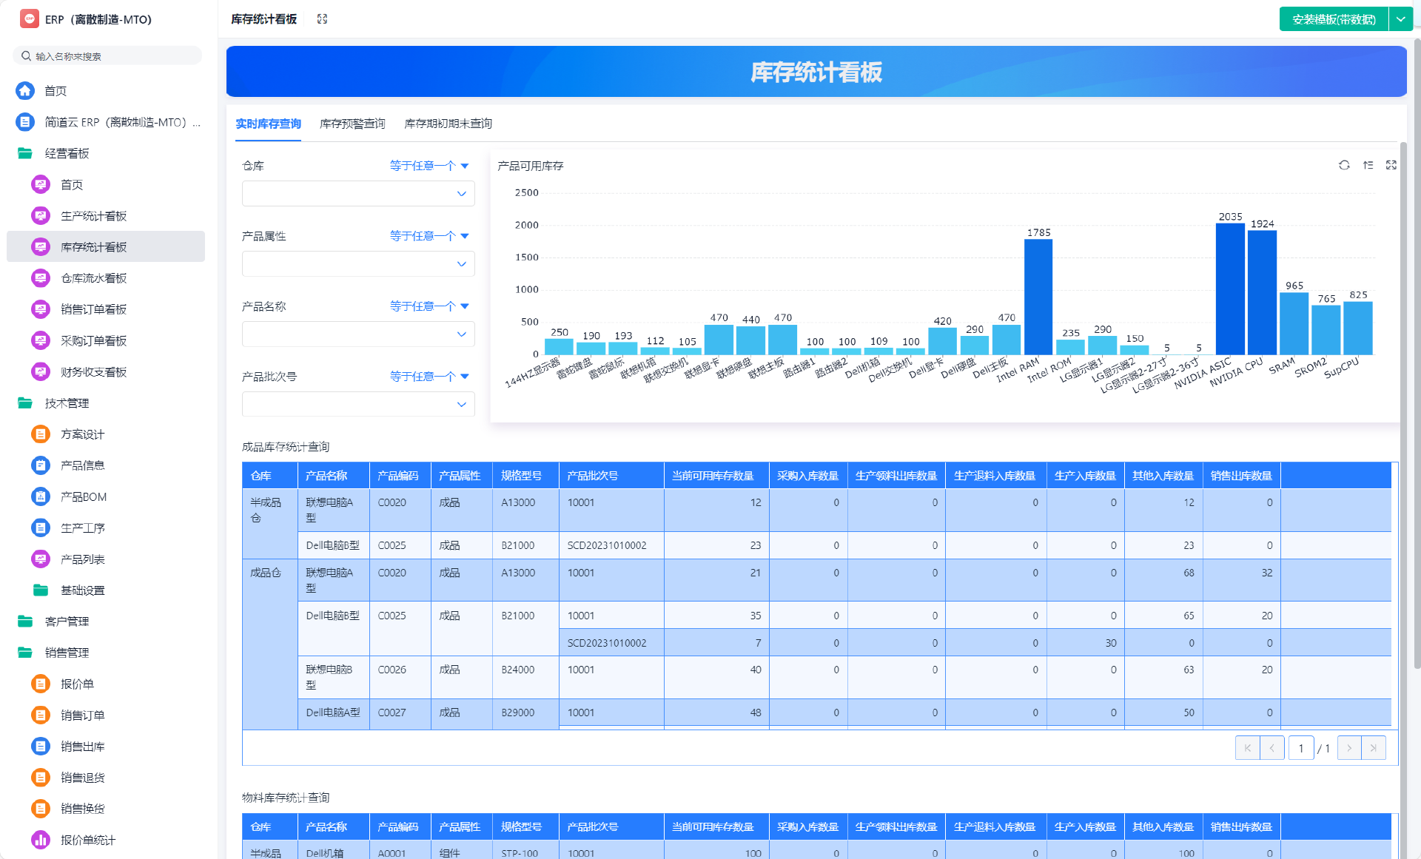
Task: Open the 产品批次号 selection dropdown
Action: pyautogui.click(x=357, y=405)
